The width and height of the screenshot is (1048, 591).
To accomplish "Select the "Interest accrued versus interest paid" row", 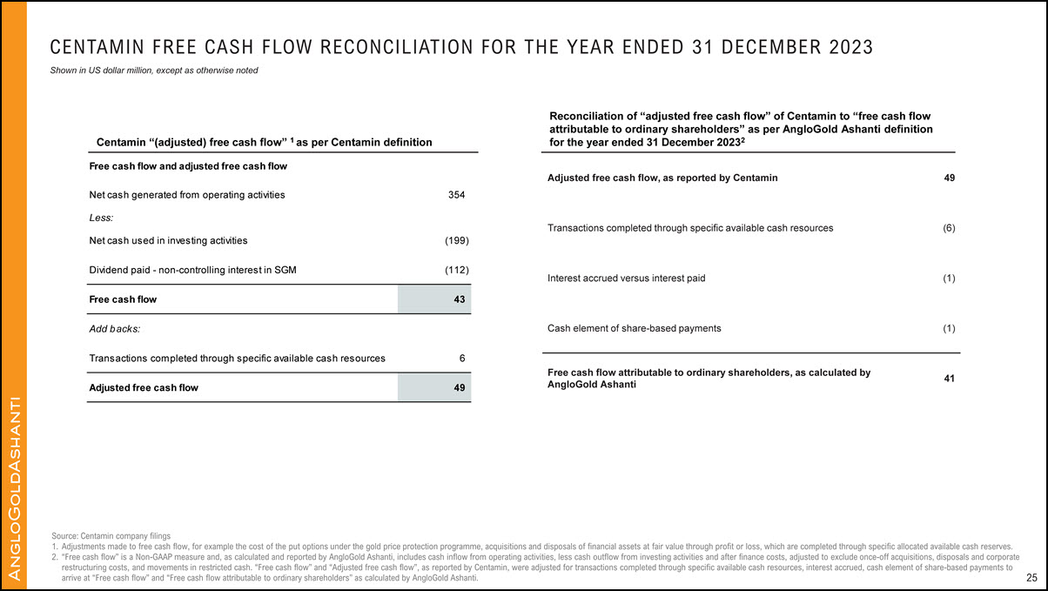I will tap(626, 279).
